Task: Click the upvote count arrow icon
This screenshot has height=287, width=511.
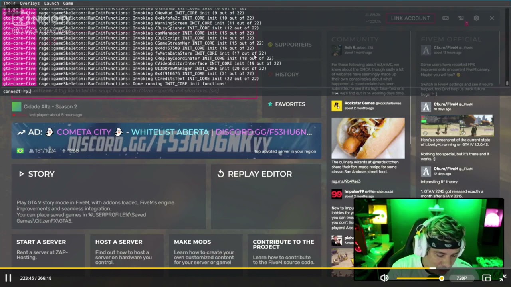Action: point(64,151)
